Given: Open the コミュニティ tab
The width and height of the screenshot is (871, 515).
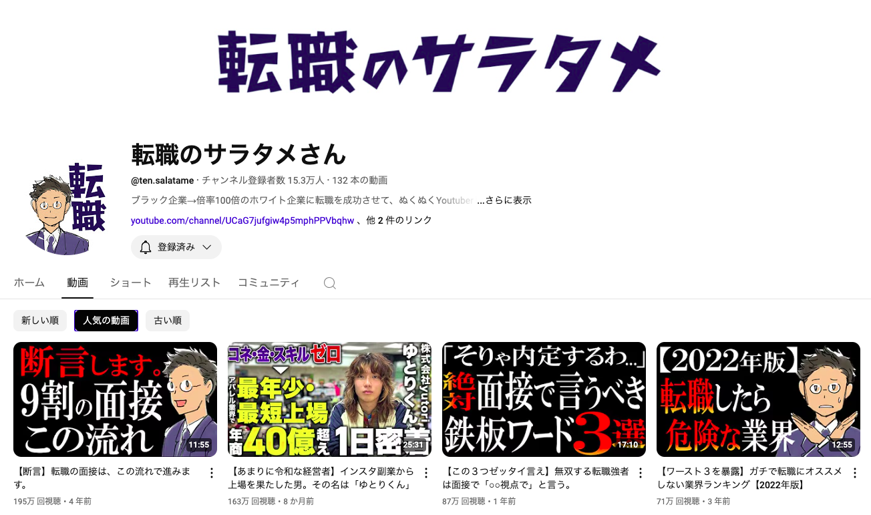Looking at the screenshot, I should tap(269, 283).
